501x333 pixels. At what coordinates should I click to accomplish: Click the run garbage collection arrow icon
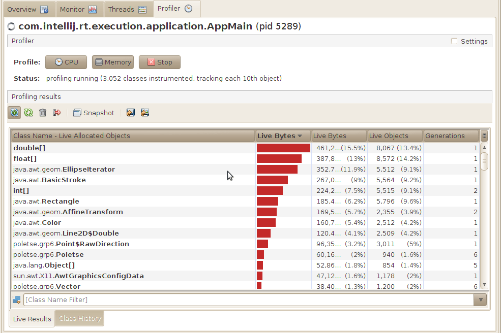[x=57, y=113]
